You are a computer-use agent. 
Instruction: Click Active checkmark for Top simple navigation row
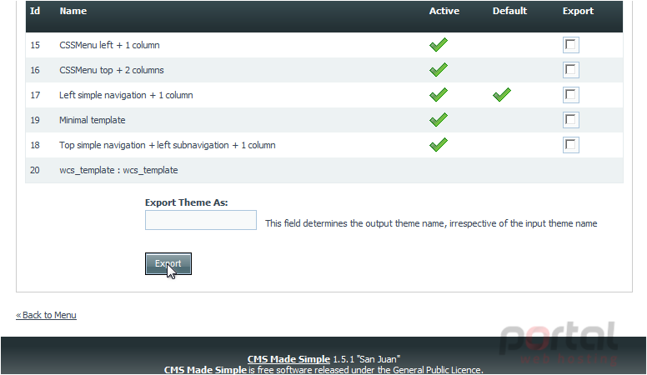pyautogui.click(x=439, y=144)
